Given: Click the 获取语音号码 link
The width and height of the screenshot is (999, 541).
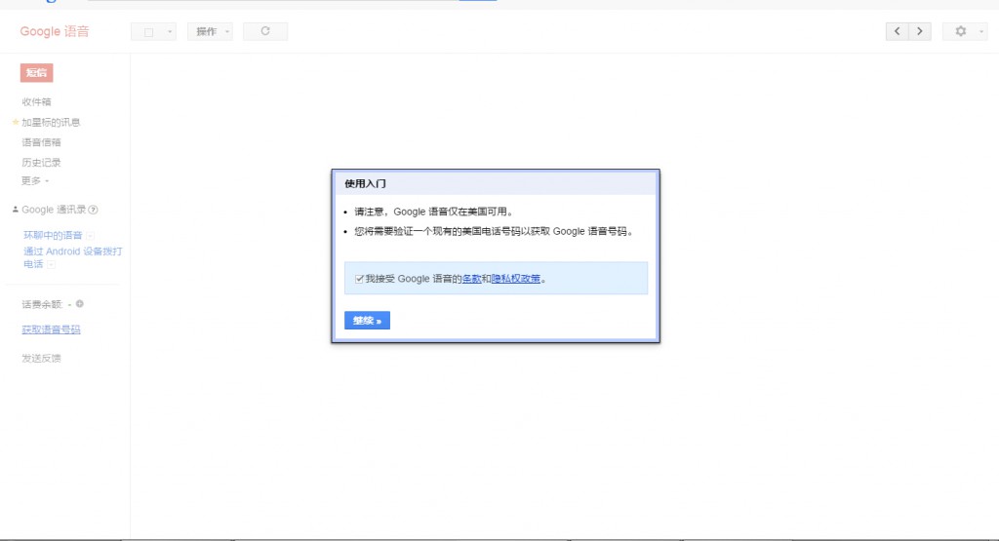Looking at the screenshot, I should (51, 329).
